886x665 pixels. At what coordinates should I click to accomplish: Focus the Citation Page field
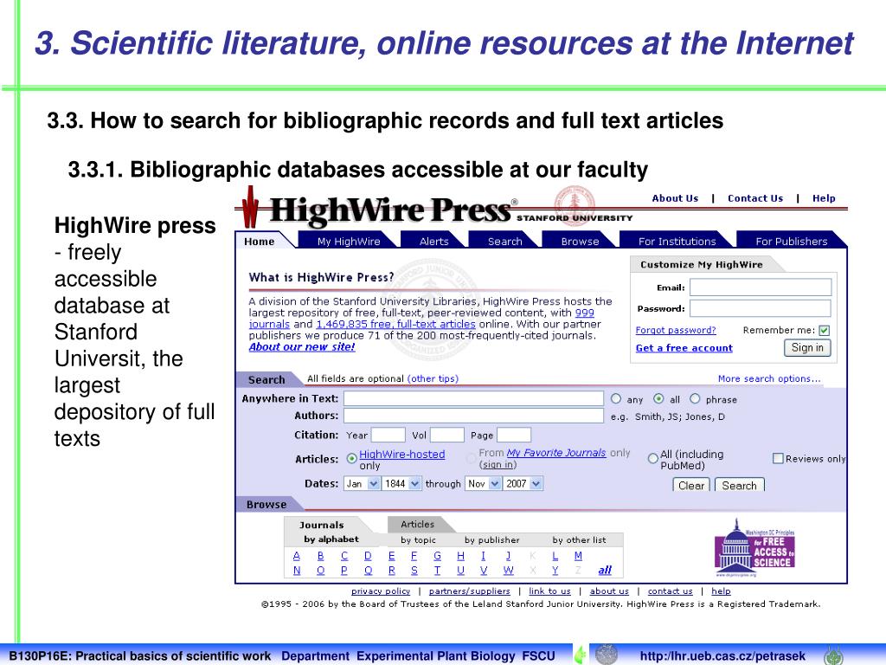(x=514, y=435)
